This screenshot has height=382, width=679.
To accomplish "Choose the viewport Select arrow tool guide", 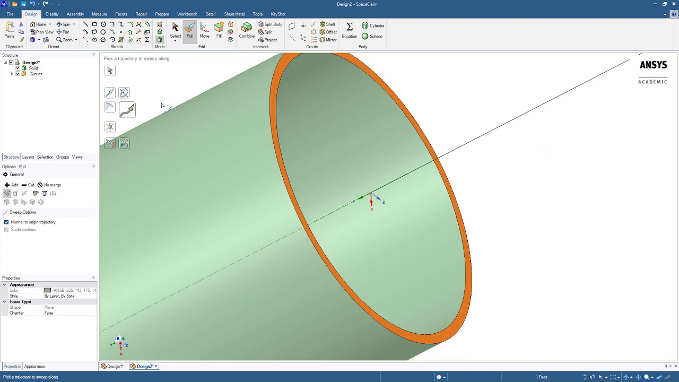I will point(110,71).
